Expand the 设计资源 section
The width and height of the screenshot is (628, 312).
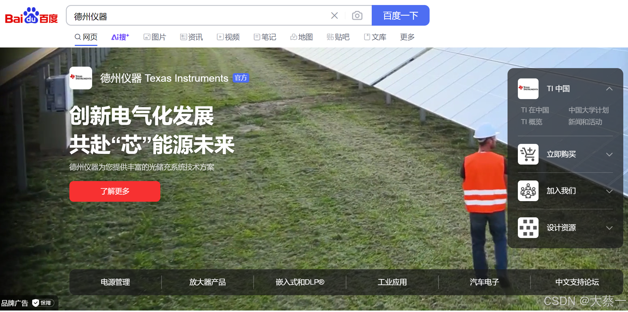coord(609,228)
